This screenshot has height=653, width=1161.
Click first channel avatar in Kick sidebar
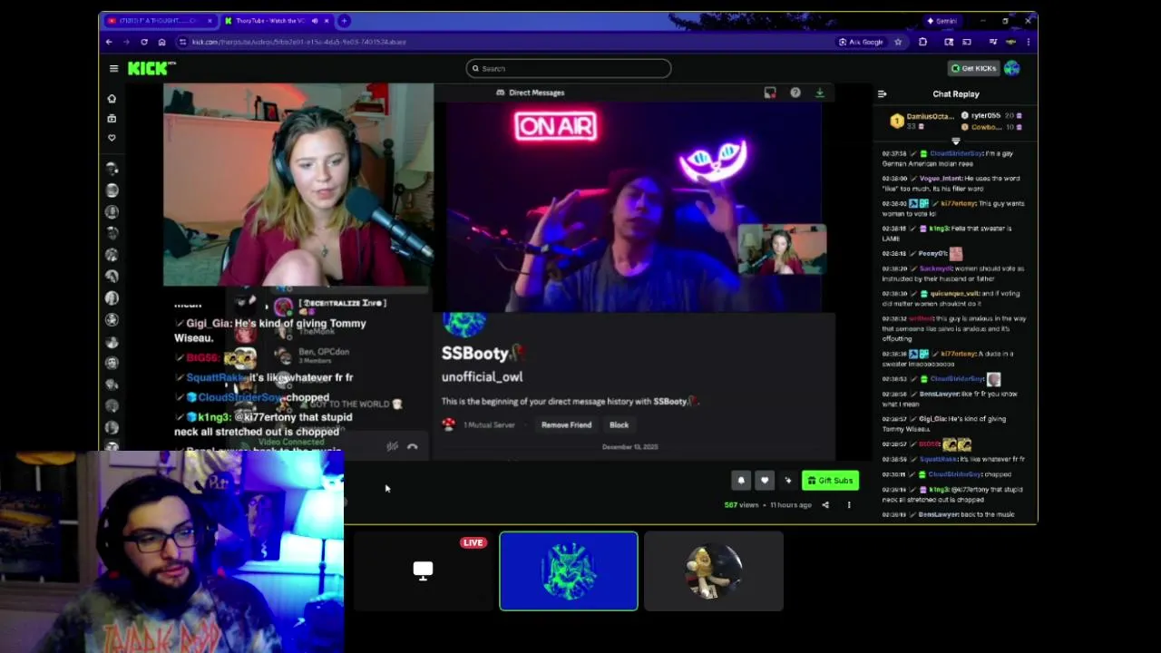(x=112, y=169)
